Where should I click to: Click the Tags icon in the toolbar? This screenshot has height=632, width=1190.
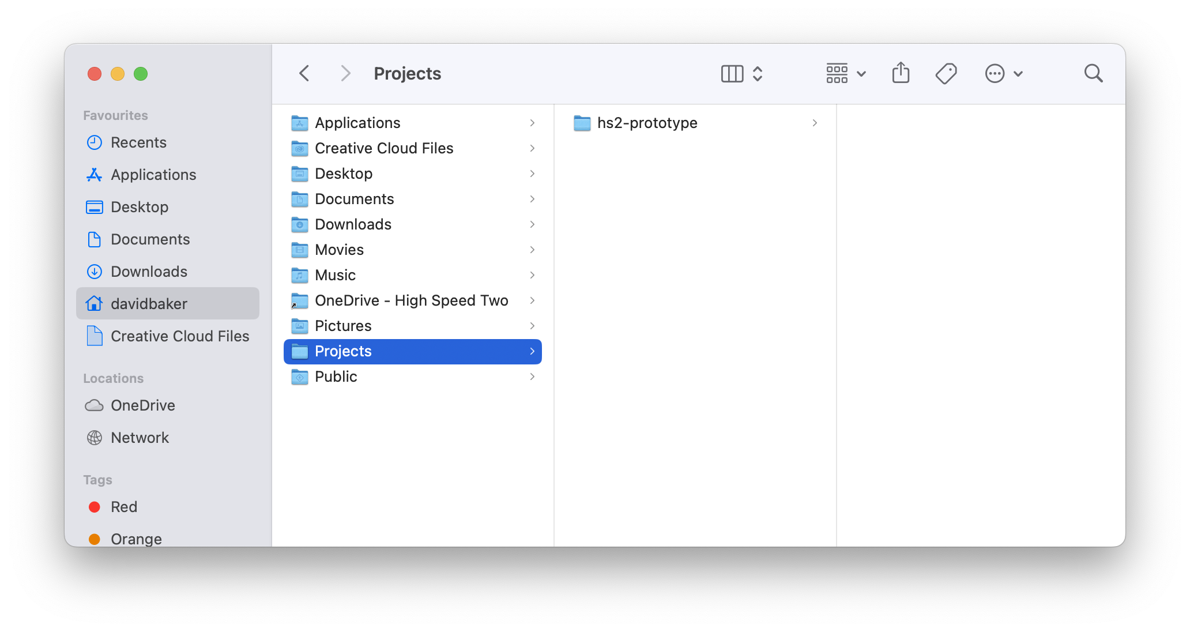(946, 73)
